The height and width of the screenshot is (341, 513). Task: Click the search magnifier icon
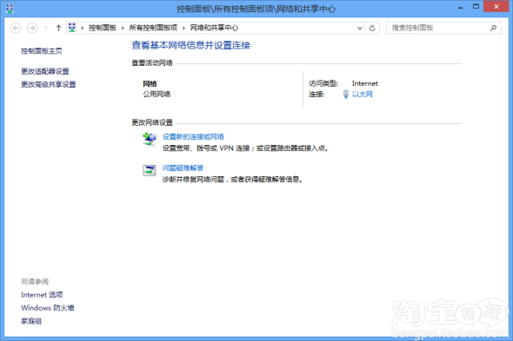tap(493, 28)
